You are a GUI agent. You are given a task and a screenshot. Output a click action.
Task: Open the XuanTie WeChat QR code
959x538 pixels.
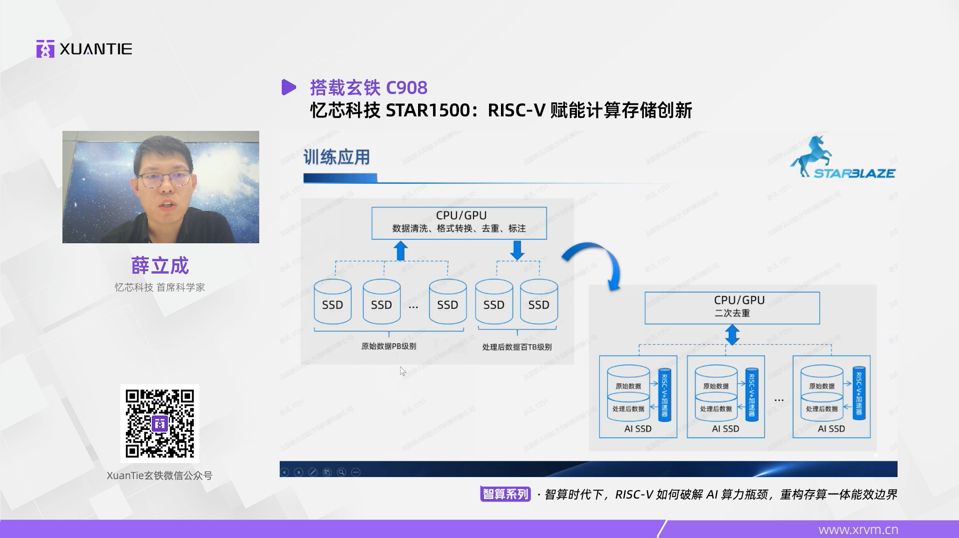[x=160, y=424]
